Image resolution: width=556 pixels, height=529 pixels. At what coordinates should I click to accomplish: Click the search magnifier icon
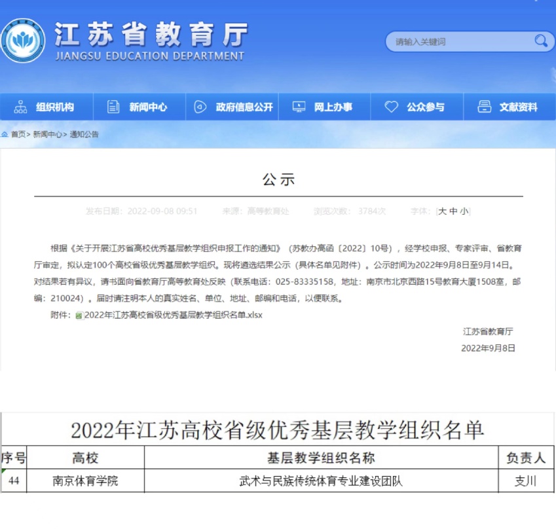click(541, 41)
